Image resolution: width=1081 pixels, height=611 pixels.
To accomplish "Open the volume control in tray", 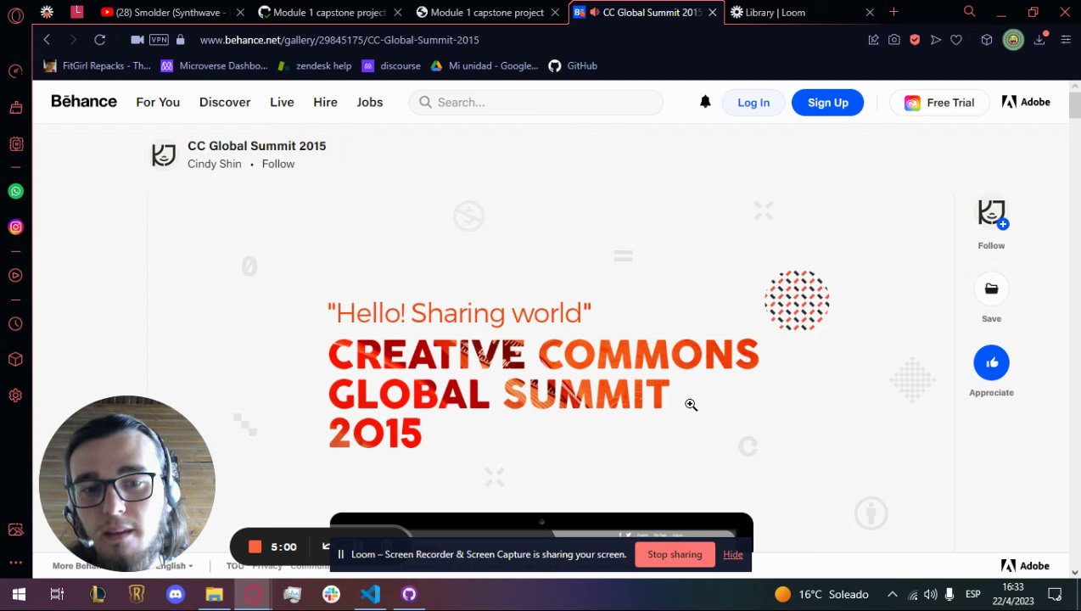I will pyautogui.click(x=930, y=594).
